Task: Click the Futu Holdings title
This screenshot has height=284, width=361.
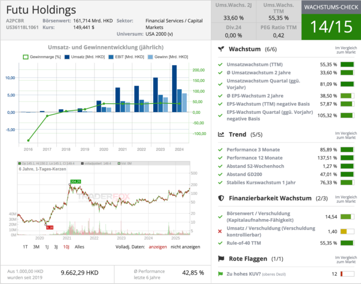Action: (41, 10)
